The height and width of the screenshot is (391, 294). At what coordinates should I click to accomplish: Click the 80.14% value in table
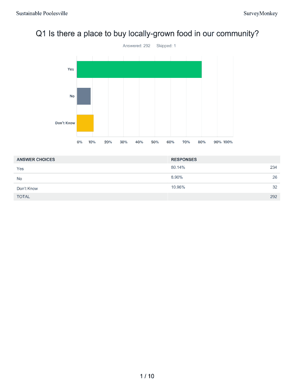tap(178, 168)
